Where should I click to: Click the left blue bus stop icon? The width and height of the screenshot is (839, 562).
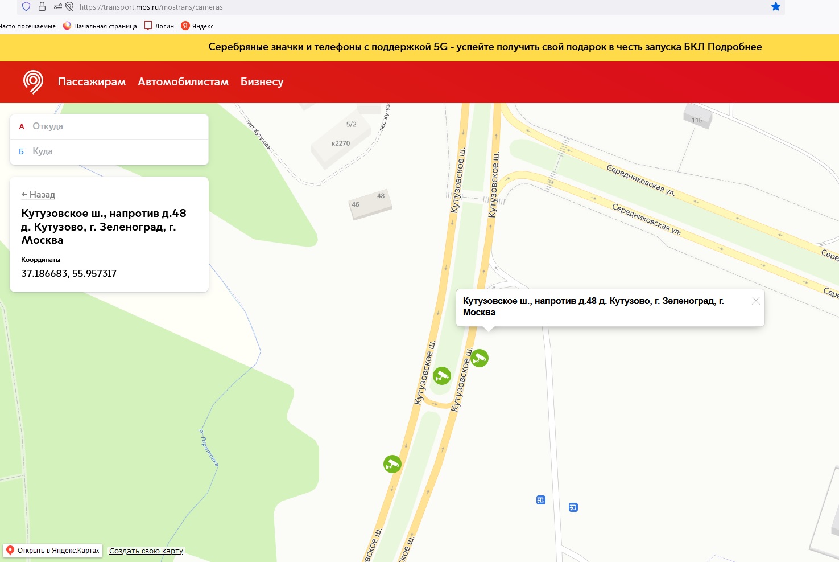pyautogui.click(x=540, y=500)
